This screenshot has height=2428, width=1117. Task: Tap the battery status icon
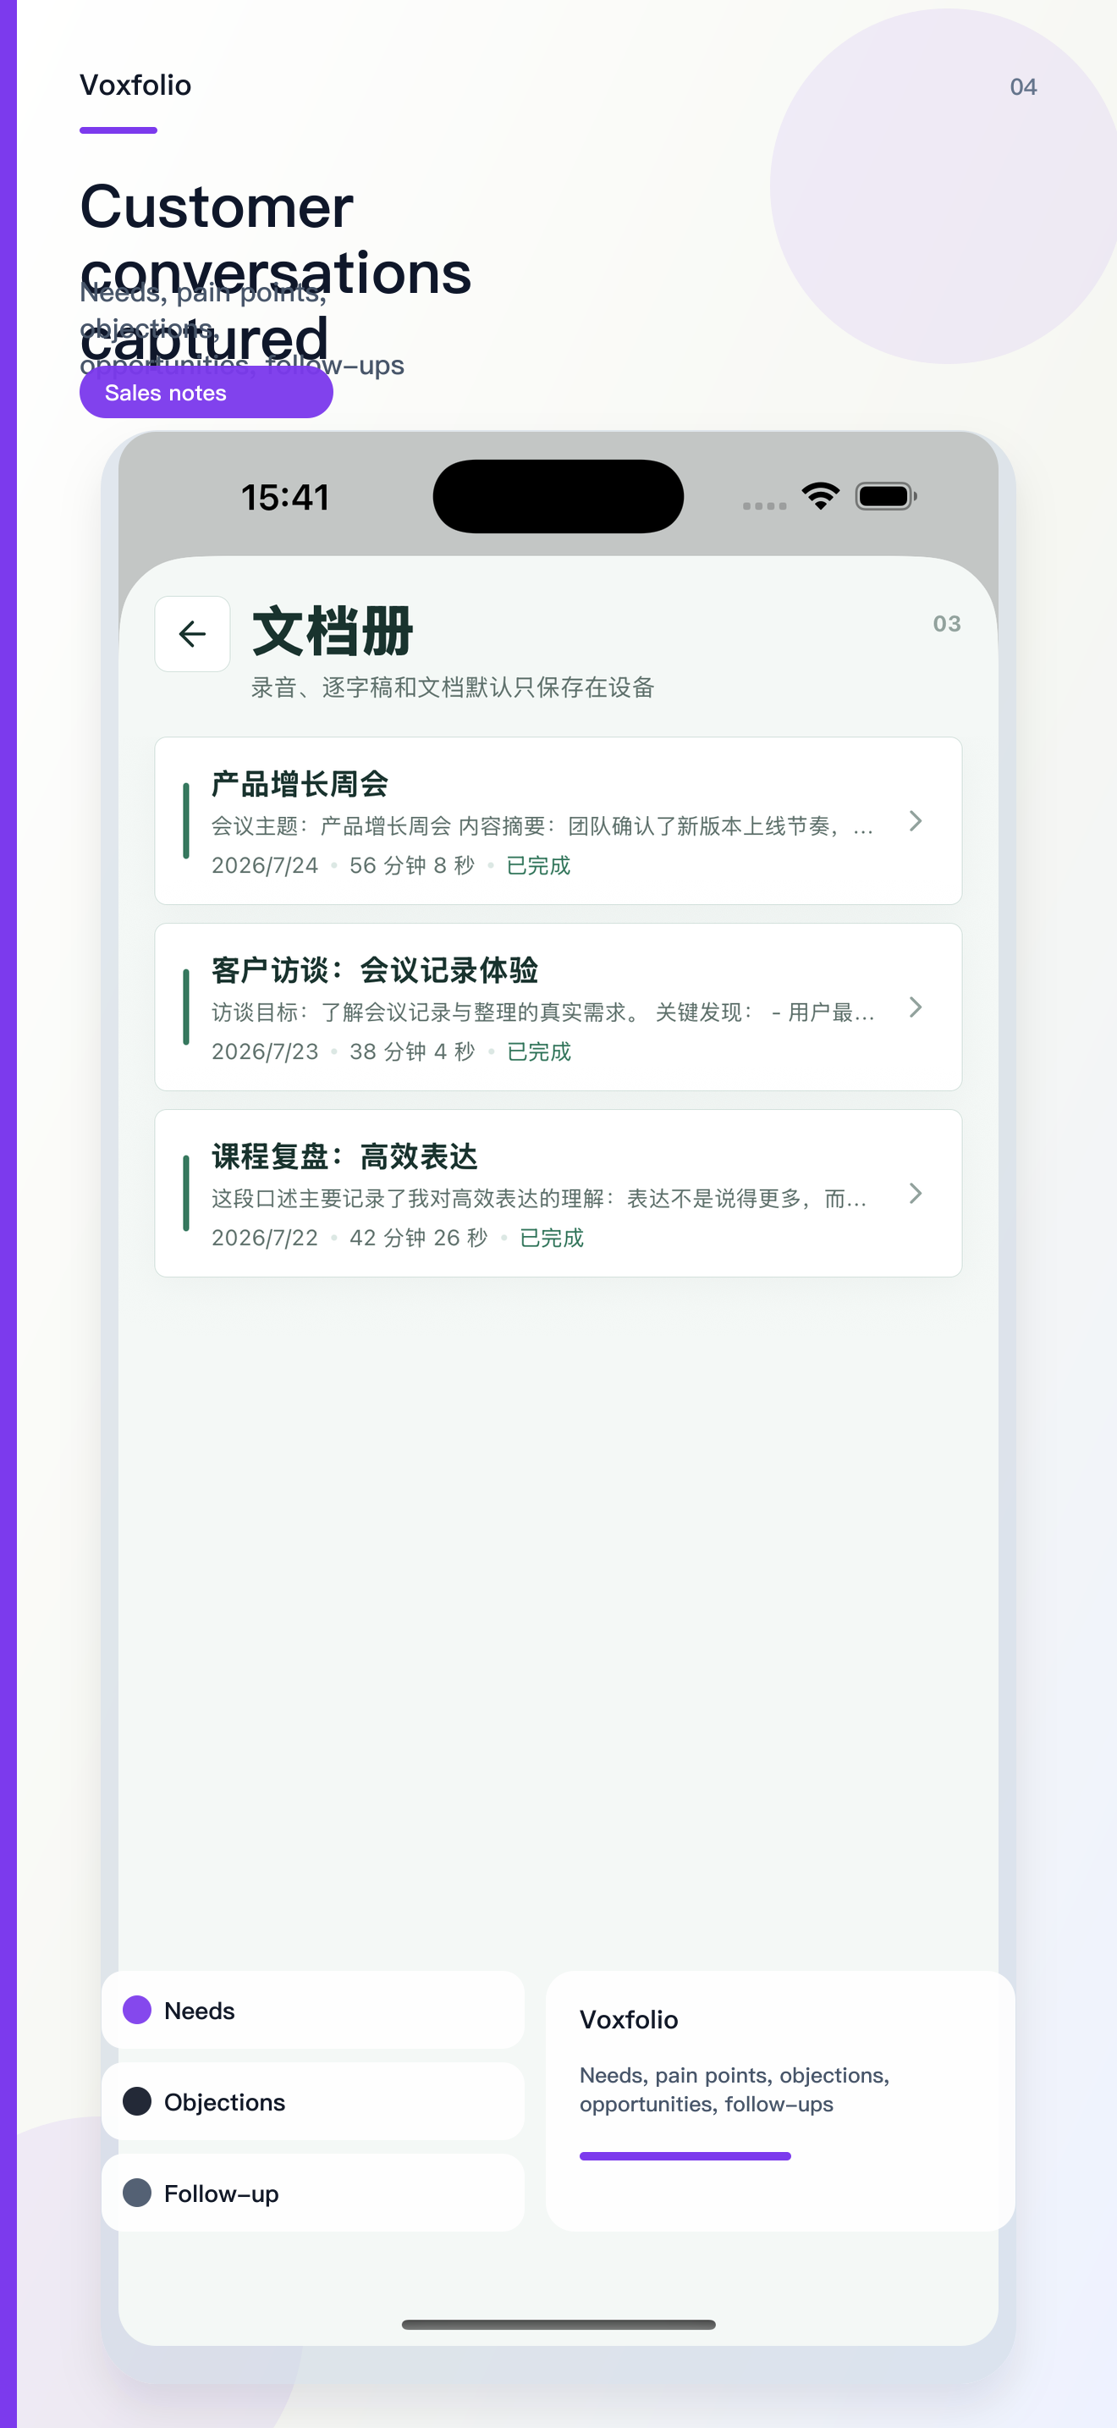tap(885, 497)
